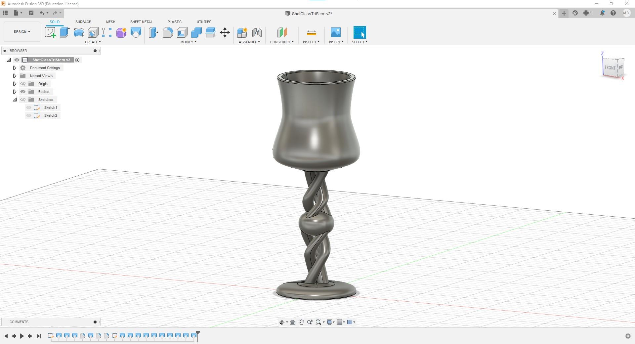Open the DESIGN workspace dropdown
Image resolution: width=635 pixels, height=344 pixels.
[22, 32]
